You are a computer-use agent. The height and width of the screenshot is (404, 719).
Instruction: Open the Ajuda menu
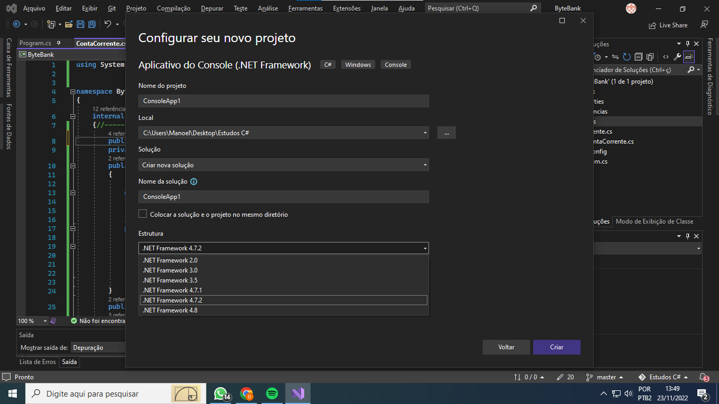(x=406, y=8)
